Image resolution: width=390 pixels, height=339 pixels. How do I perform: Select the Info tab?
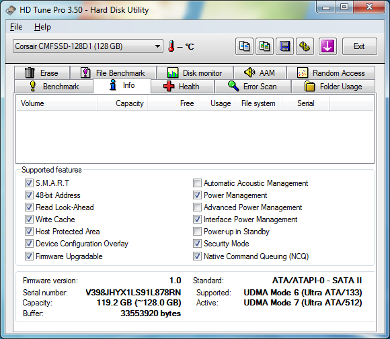tap(122, 85)
